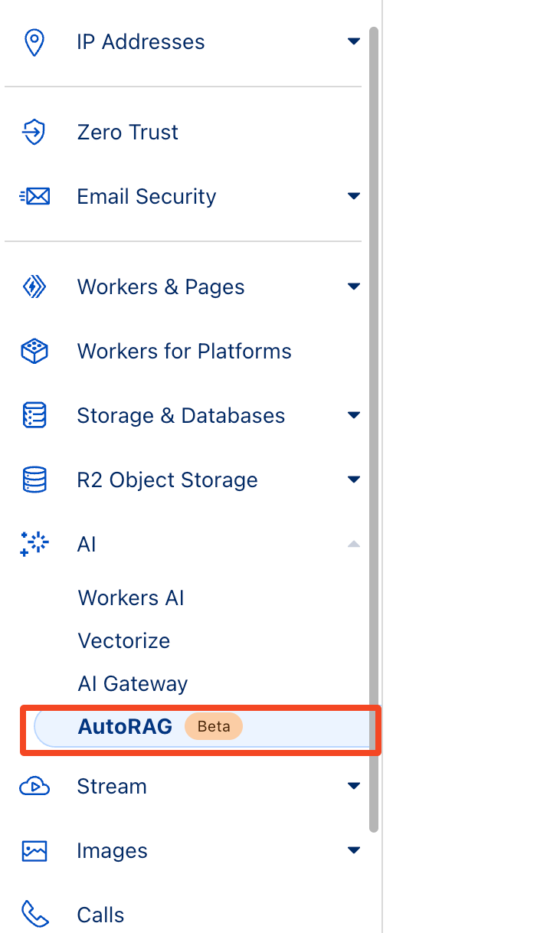Screen dimensions: 550x933
Task: Click the Images picture icon
Action: pos(34,851)
